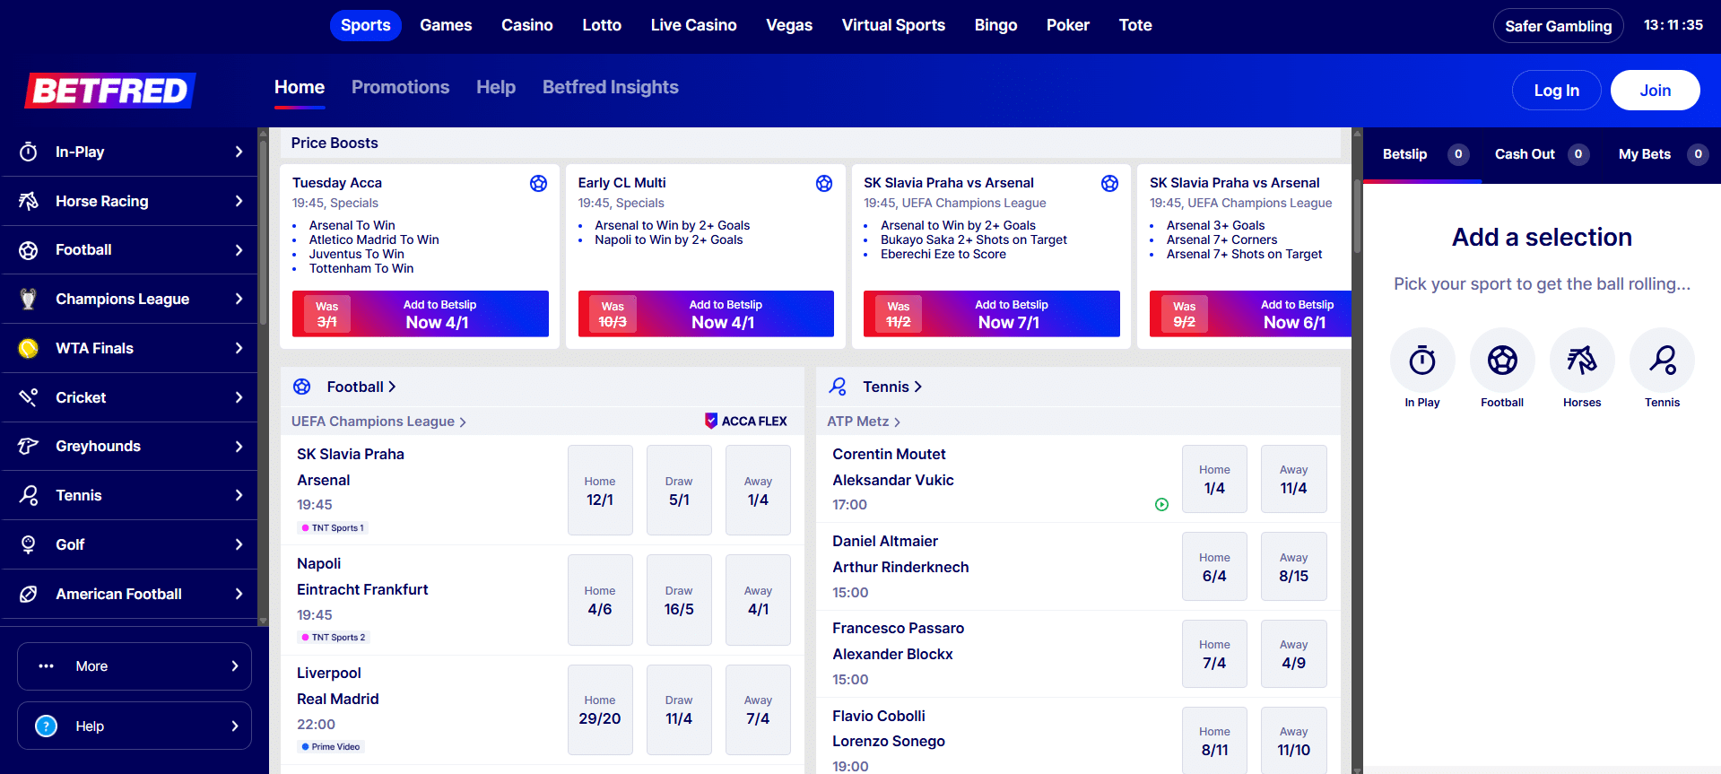Screen dimensions: 1721x774
Task: Select Draw 16/5 for Napoli vs Frankfurt
Action: coord(679,600)
